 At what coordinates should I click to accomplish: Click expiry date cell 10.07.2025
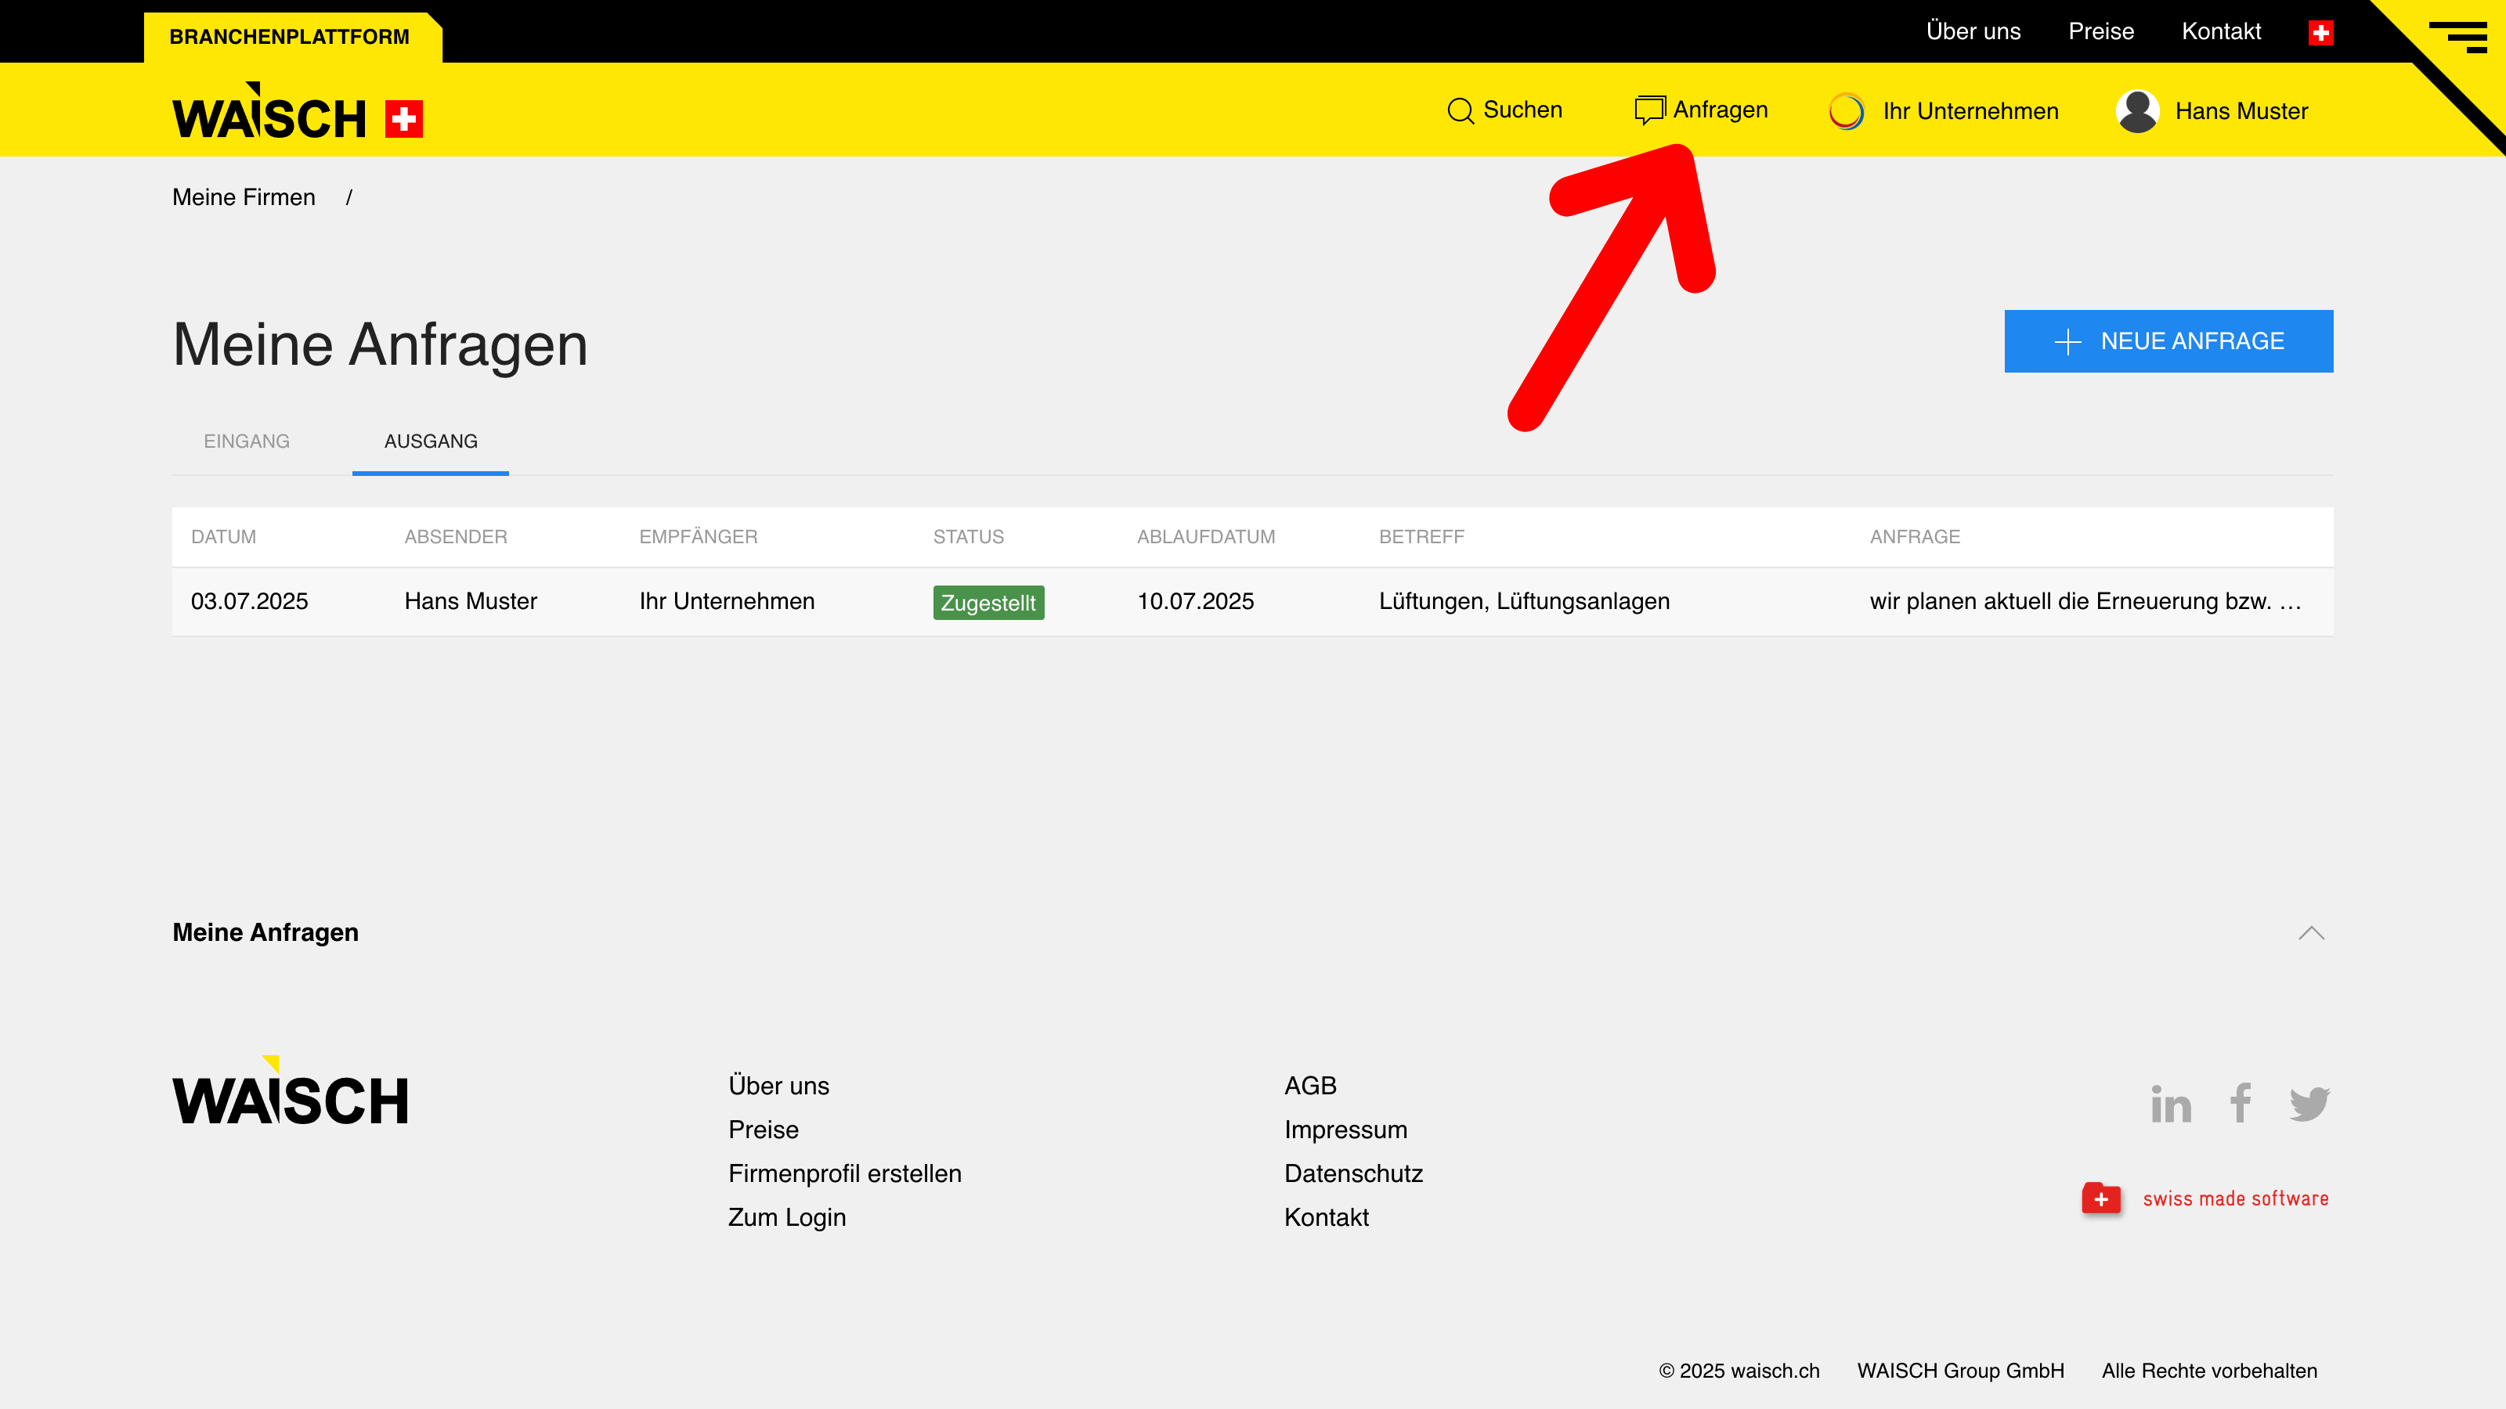1196,601
